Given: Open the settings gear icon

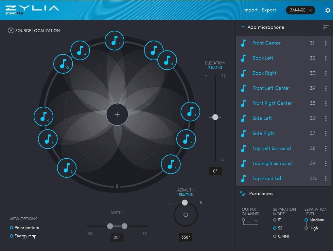Looking at the screenshot, I should point(328,10).
